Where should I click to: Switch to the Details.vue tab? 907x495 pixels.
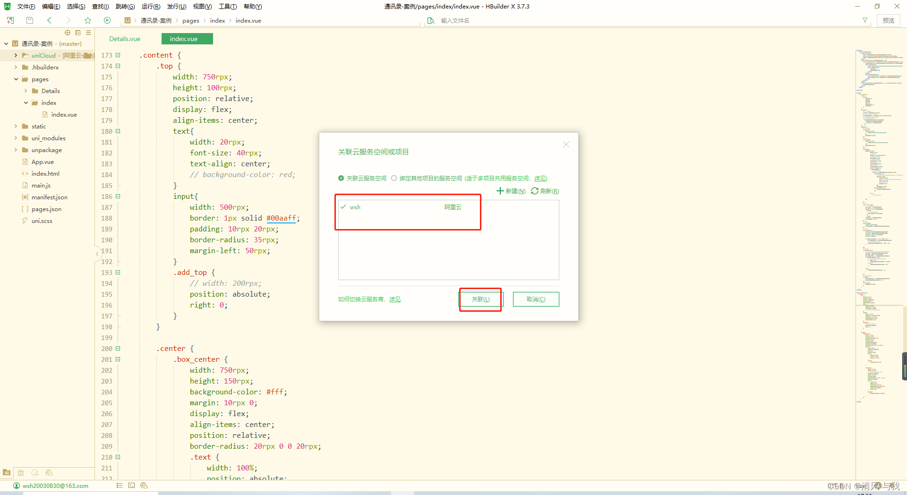[x=125, y=39]
